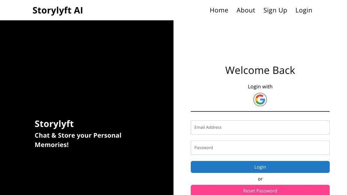Go to the About page link
Viewport: 347px width, 195px height.
[246, 10]
